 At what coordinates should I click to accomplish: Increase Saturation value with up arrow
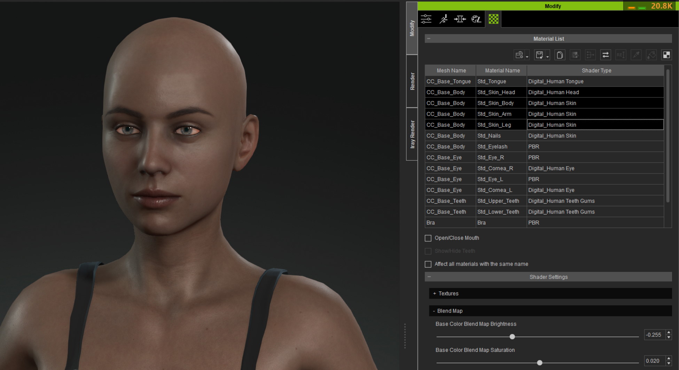pyautogui.click(x=669, y=358)
